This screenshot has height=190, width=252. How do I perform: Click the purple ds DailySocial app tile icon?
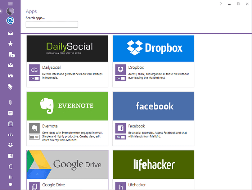(x=35, y=69)
